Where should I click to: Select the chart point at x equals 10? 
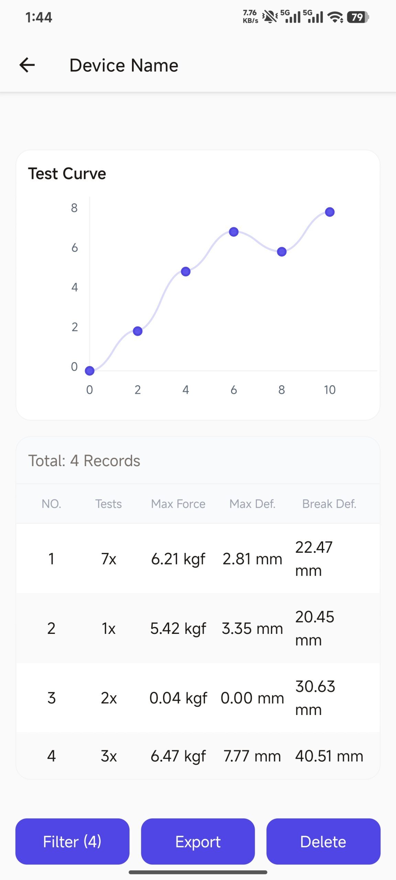pos(330,212)
